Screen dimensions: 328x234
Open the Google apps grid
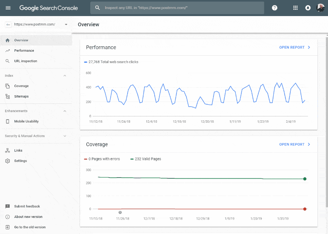(295, 7)
